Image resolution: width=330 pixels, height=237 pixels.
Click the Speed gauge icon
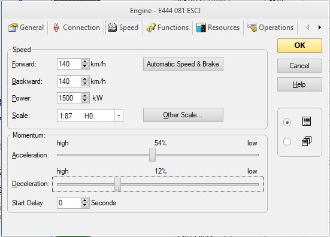(112, 28)
